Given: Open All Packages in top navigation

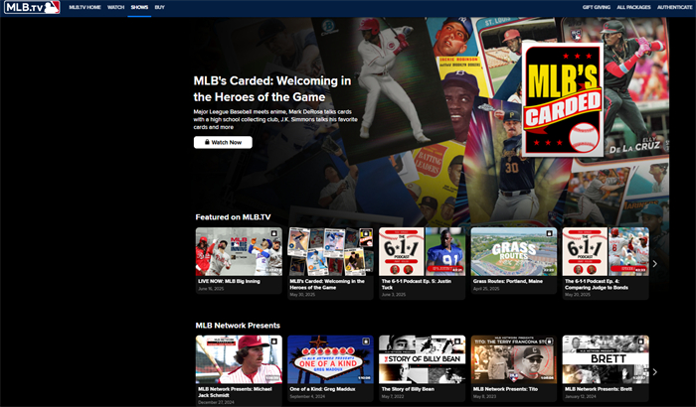Looking at the screenshot, I should (x=633, y=8).
